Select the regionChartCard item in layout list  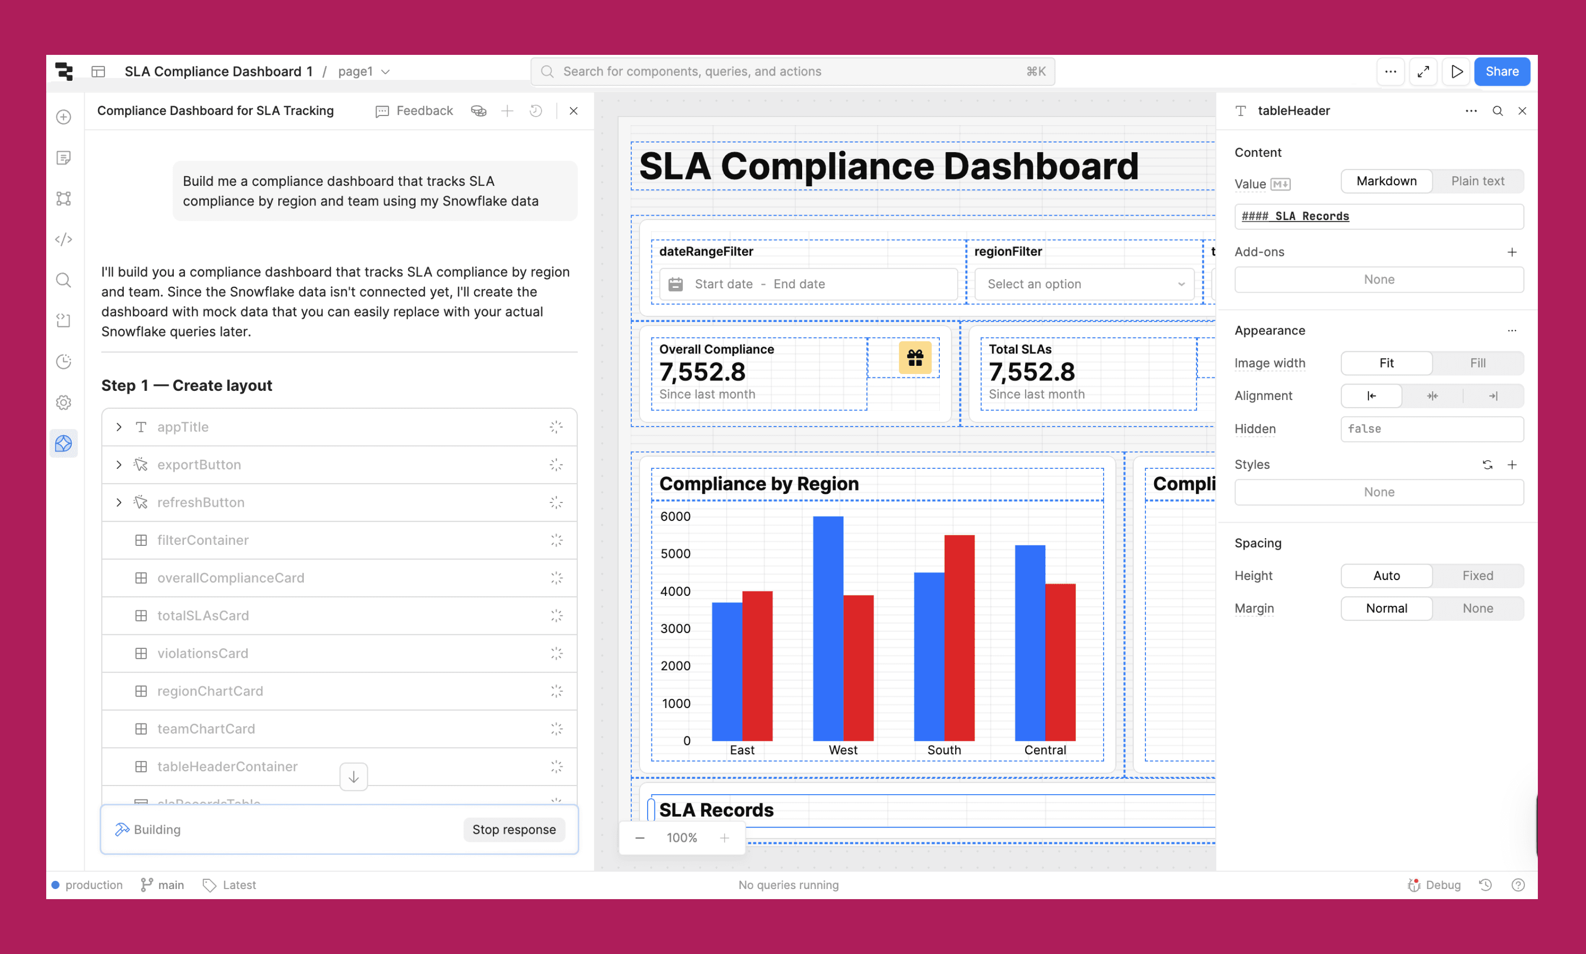point(209,690)
